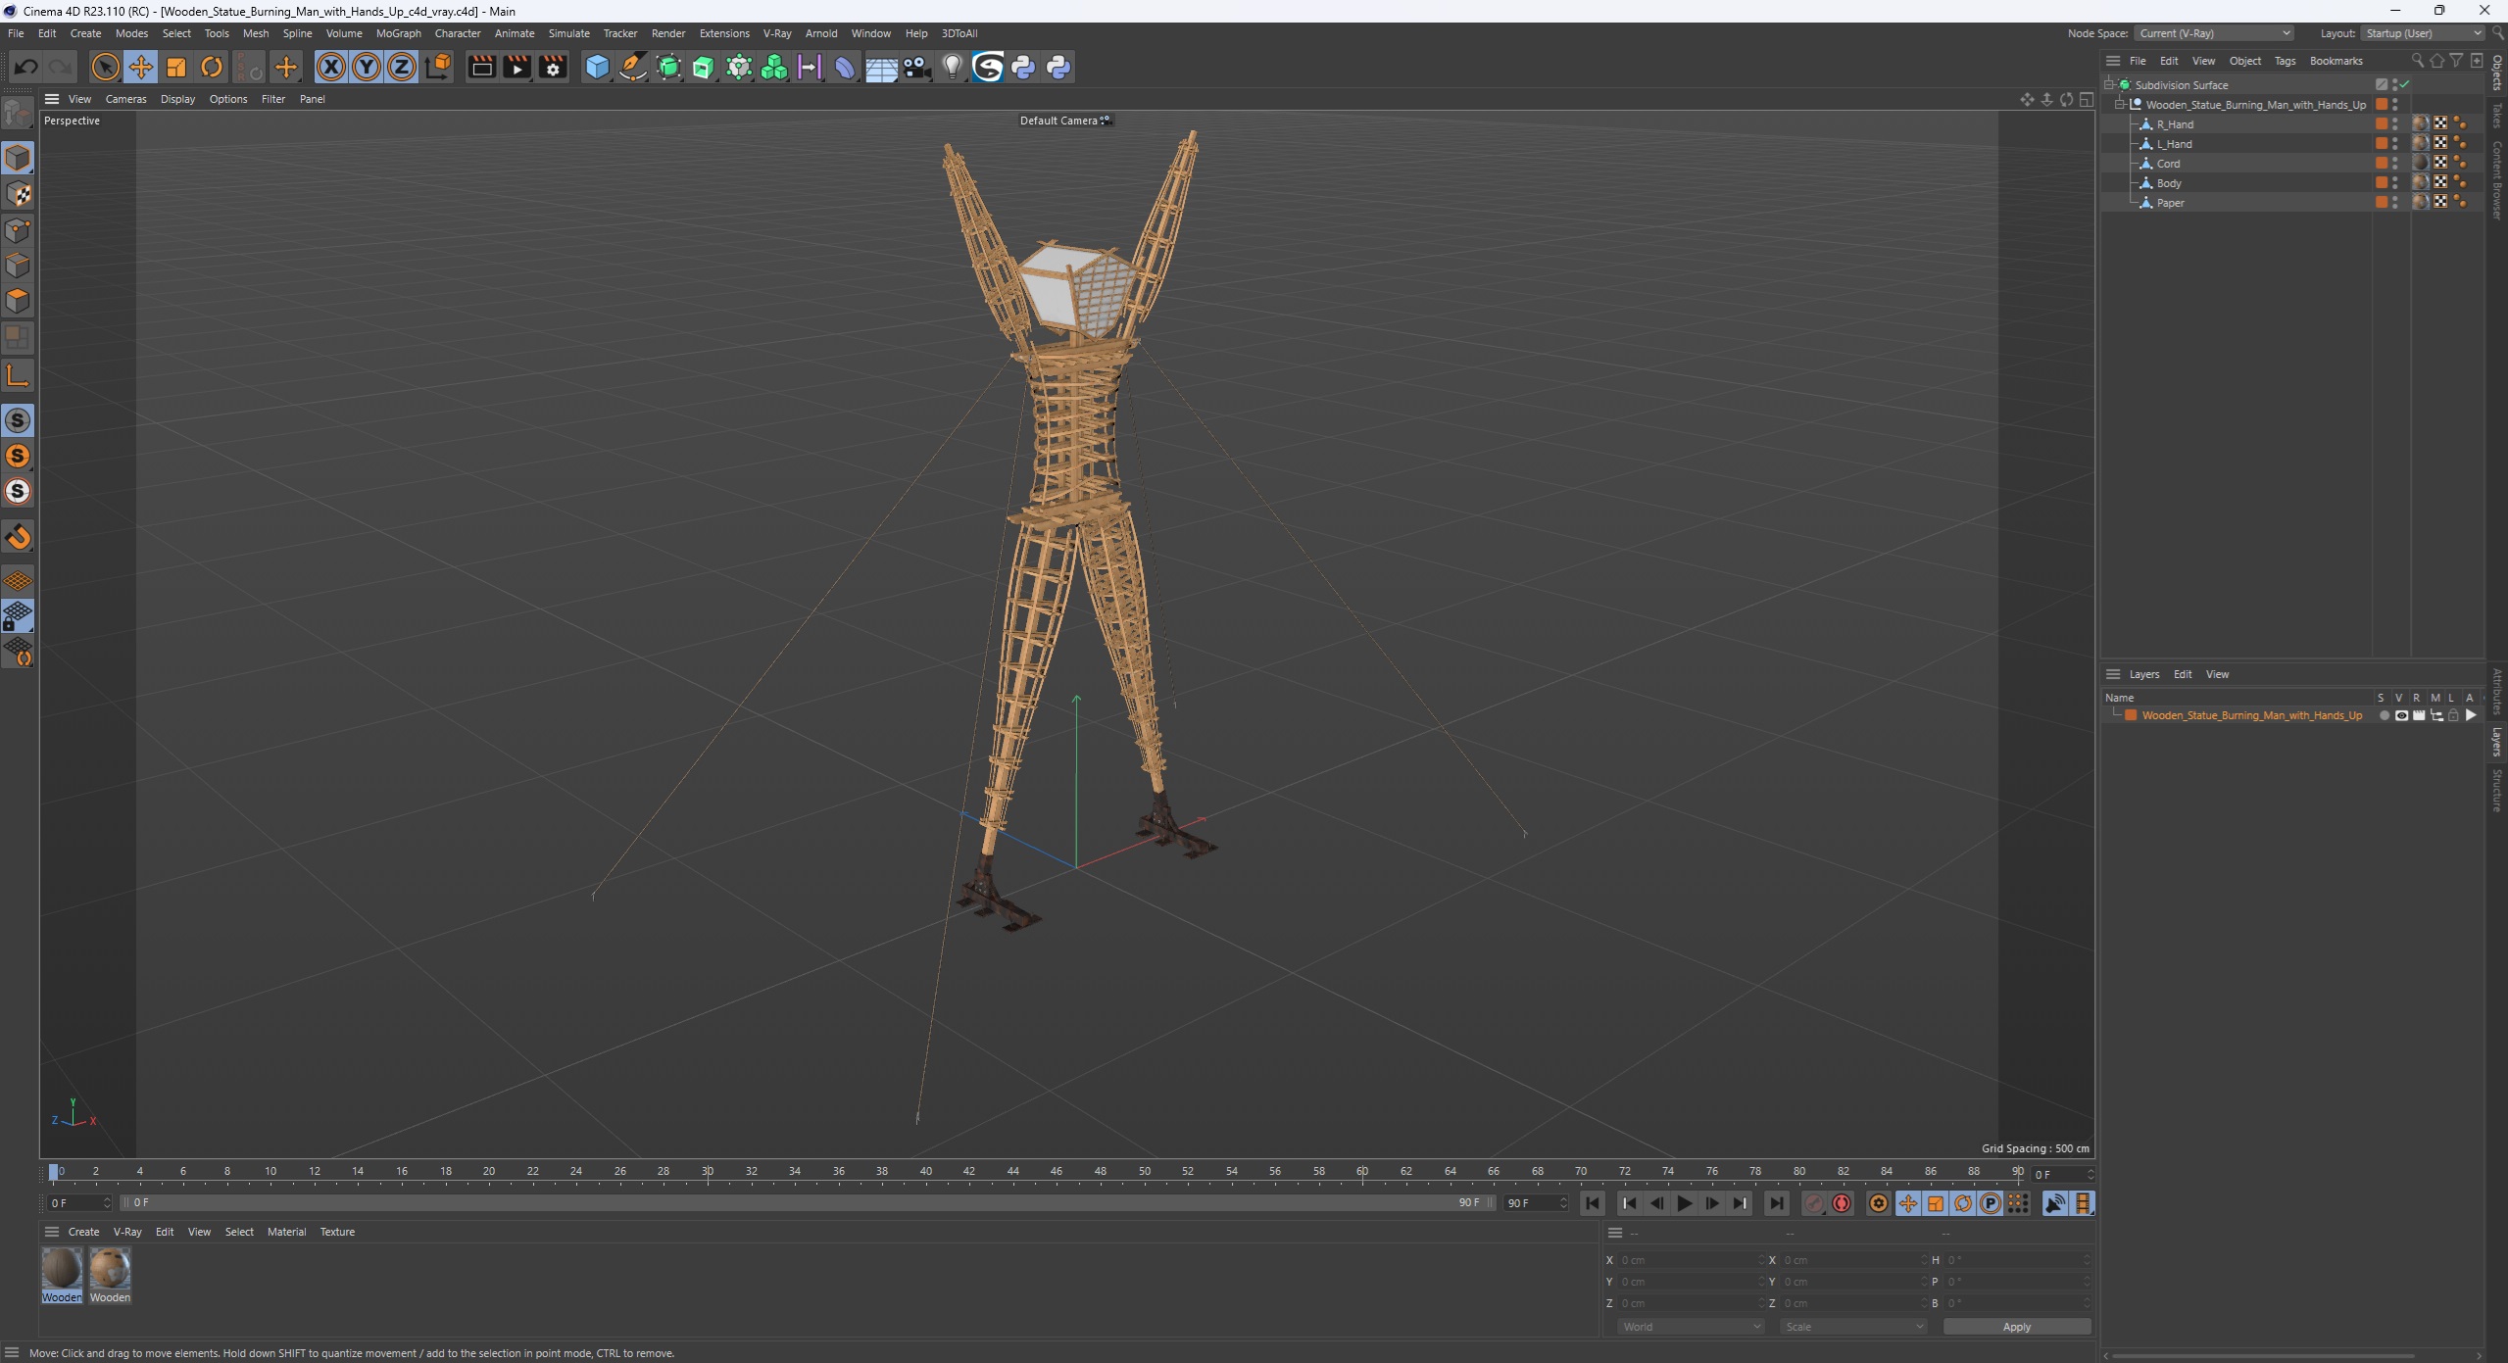
Task: Add a Camera object
Action: pyautogui.click(x=916, y=67)
